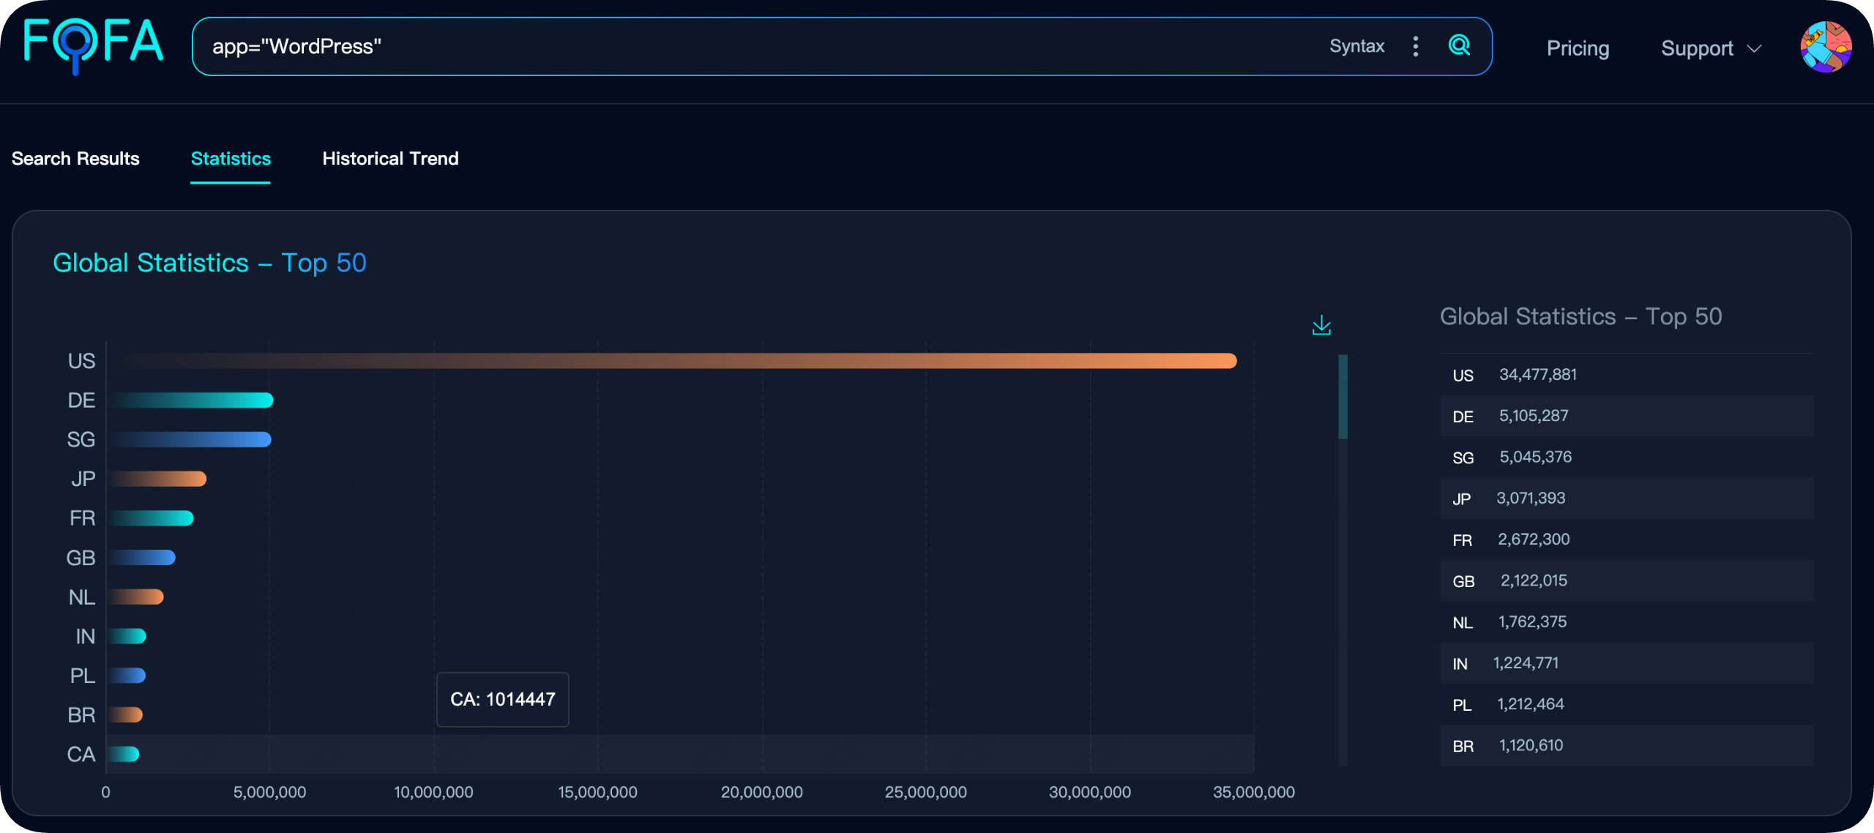Click the SG blue bar in chart
The height and width of the screenshot is (833, 1874).
[x=189, y=439]
